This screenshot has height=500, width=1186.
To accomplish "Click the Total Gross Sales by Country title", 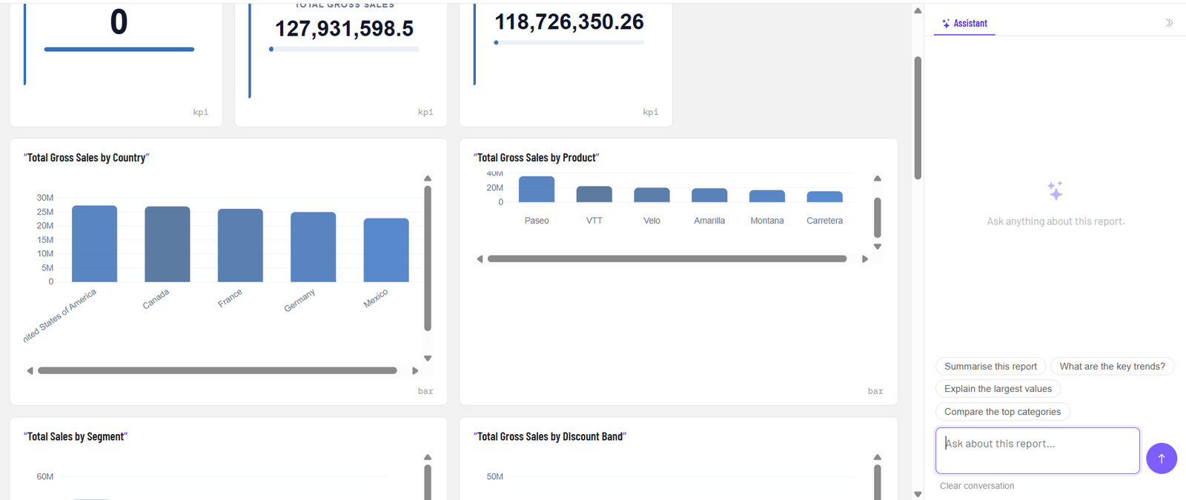I will click(x=87, y=158).
